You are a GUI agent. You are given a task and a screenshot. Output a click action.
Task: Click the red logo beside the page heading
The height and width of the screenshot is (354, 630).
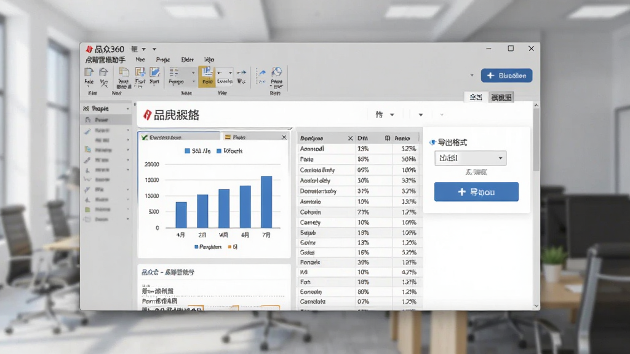[x=147, y=115]
